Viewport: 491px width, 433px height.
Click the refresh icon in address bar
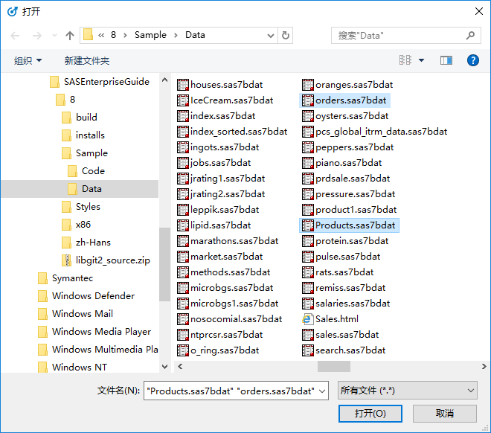pyautogui.click(x=286, y=35)
